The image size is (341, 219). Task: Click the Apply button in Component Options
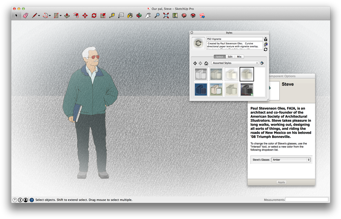tap(281, 182)
